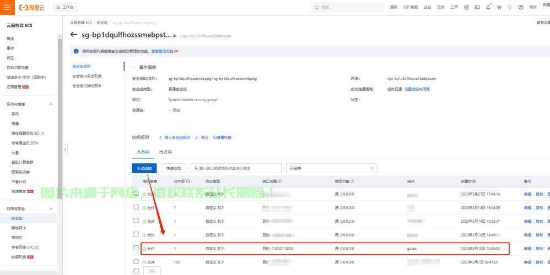This screenshot has width=550, height=275.
Task: Open 工单 in top bar
Action: tap(454, 7)
